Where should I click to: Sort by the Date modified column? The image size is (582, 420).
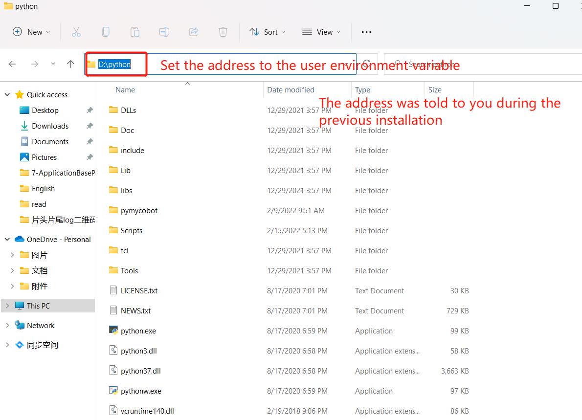pyautogui.click(x=291, y=90)
